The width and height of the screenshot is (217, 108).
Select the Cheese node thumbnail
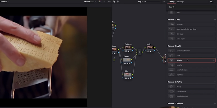127,60
